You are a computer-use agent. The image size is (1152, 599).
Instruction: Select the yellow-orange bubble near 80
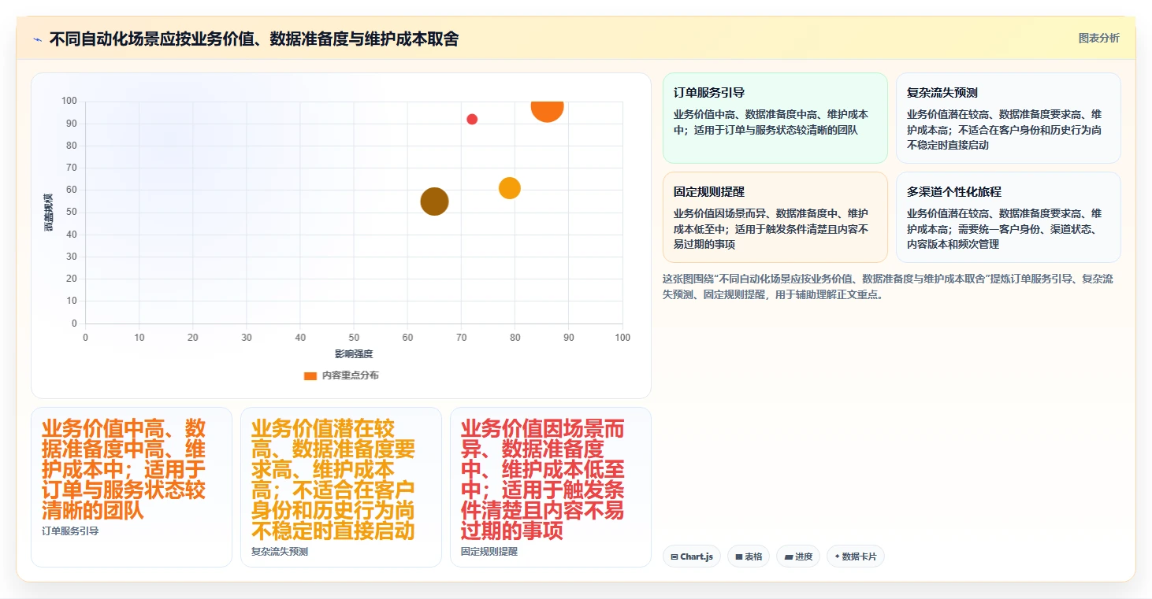510,188
